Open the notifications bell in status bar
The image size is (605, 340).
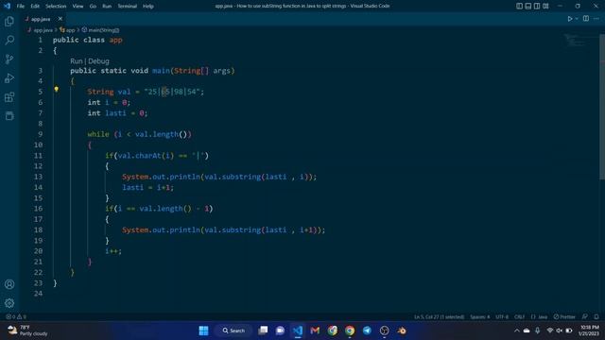596,317
